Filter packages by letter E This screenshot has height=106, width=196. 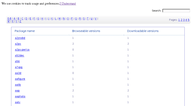(x=30, y=19)
